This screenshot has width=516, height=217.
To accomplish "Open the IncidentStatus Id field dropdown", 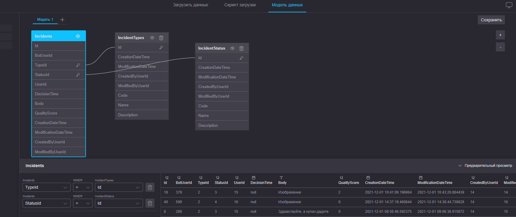I will click(x=119, y=203).
